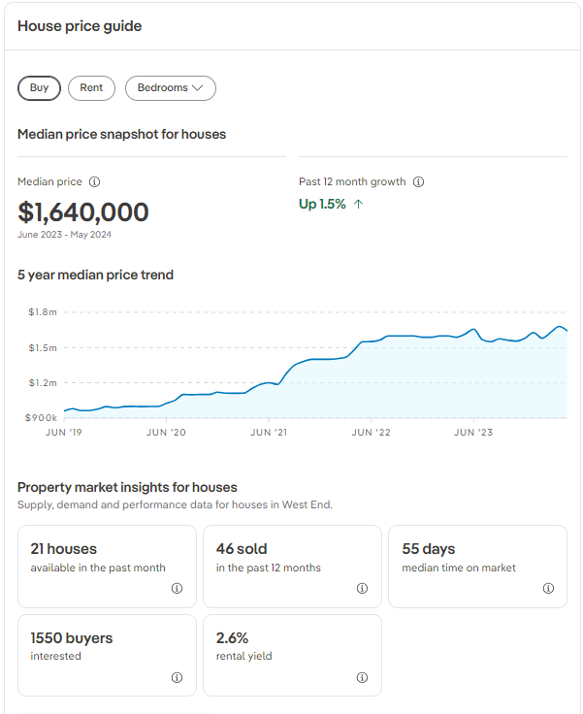This screenshot has width=583, height=714.
Task: Switch to the Rent option
Action: tap(91, 88)
